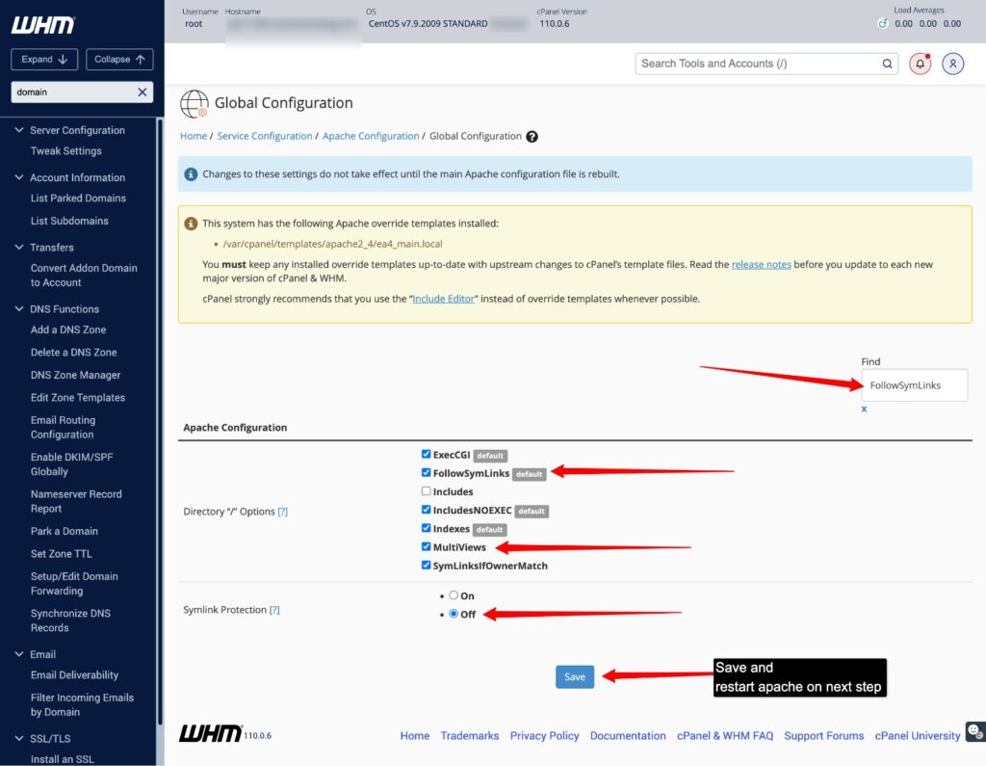Viewport: 986px width, 766px height.
Task: Navigate to Apache Configuration via breadcrumb
Action: 371,136
